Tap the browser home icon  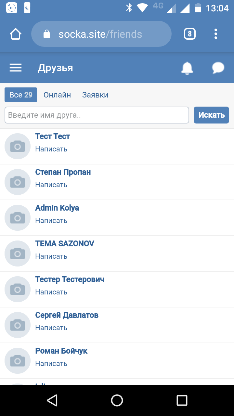tap(16, 34)
